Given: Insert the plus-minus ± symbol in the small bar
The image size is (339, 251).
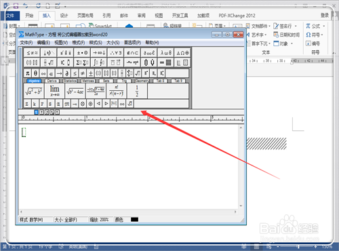Looking at the screenshot, I should click(x=91, y=73).
